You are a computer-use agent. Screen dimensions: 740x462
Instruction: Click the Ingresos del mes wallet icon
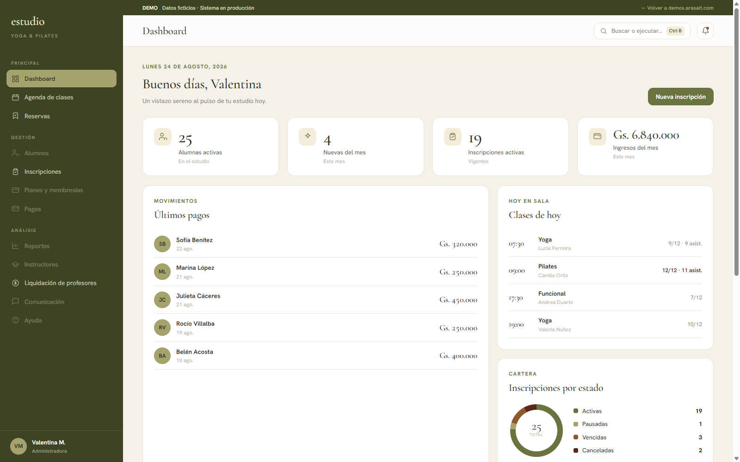598,137
